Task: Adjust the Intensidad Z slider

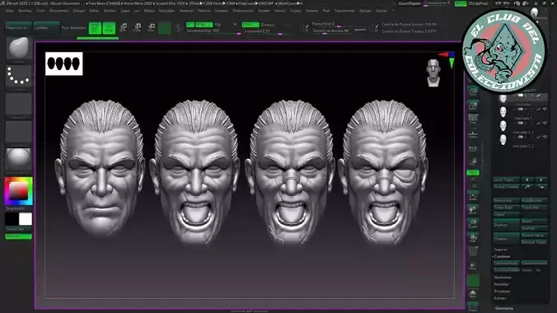Action: click(268, 31)
